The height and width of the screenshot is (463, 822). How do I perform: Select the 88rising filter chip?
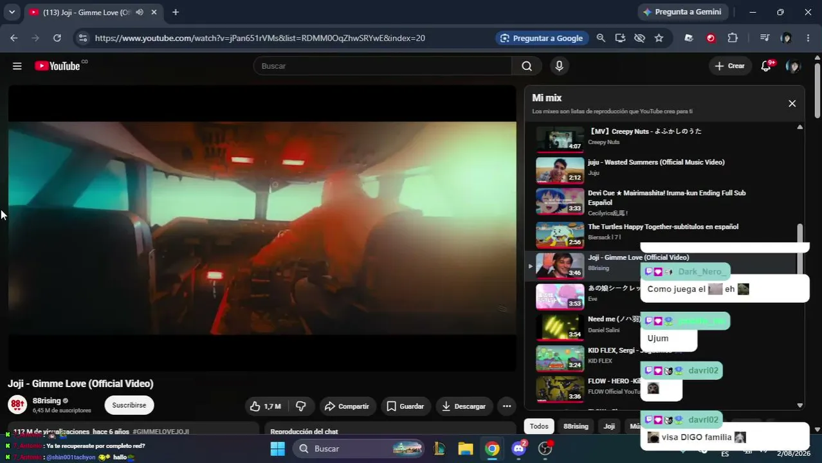[576, 426]
